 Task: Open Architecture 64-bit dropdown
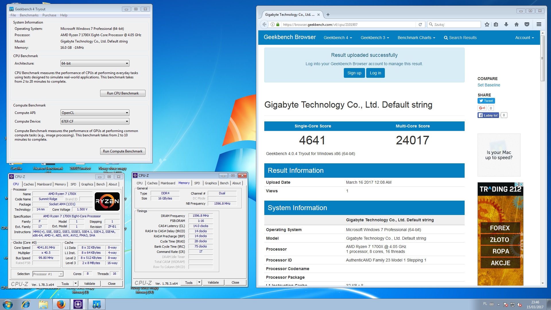[95, 63]
